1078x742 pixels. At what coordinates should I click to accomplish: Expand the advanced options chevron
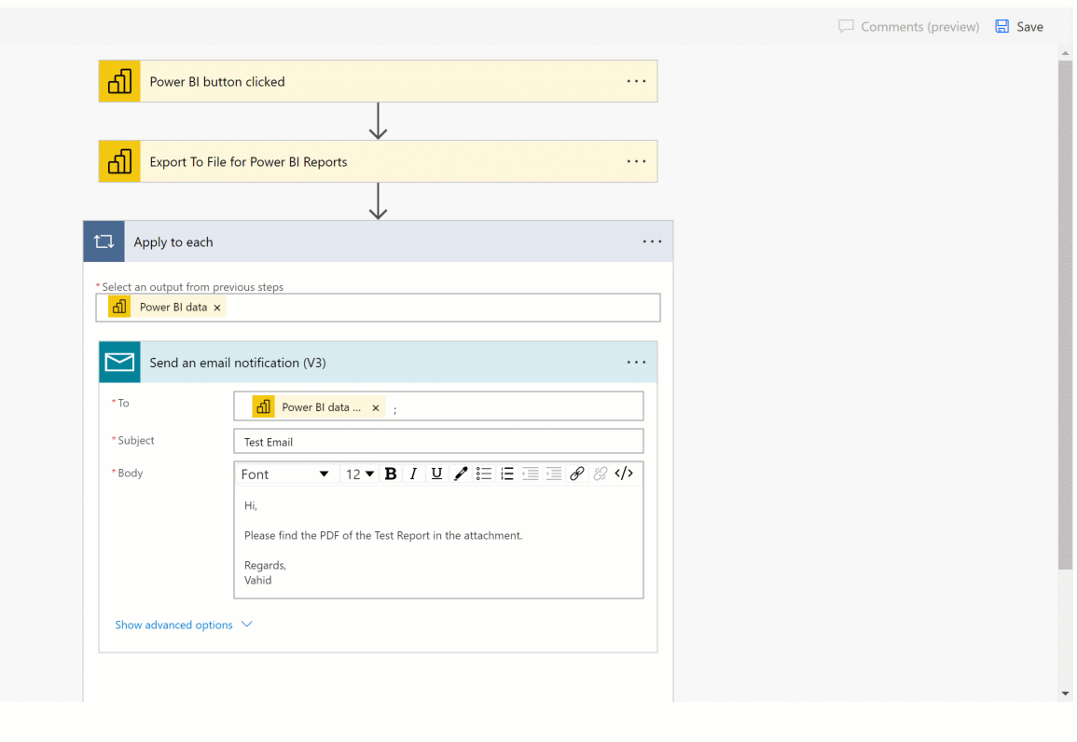coord(247,624)
